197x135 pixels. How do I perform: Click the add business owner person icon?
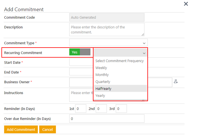click(176, 82)
